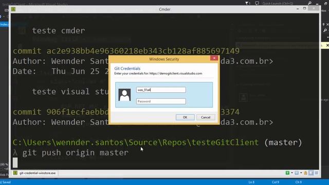Close the Visual Studio side panel with X
The height and width of the screenshot is (185, 329).
pos(327,24)
